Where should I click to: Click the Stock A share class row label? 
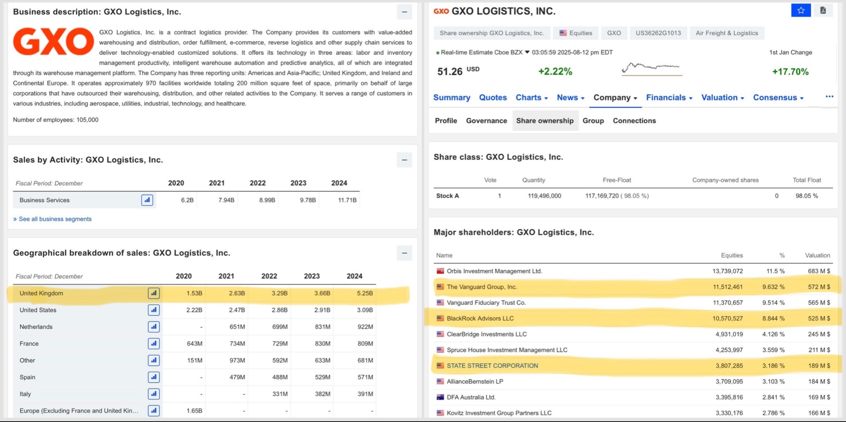[x=447, y=196]
